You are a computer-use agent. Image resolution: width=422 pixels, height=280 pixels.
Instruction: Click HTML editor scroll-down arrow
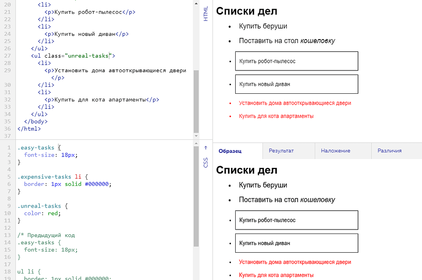[196, 136]
